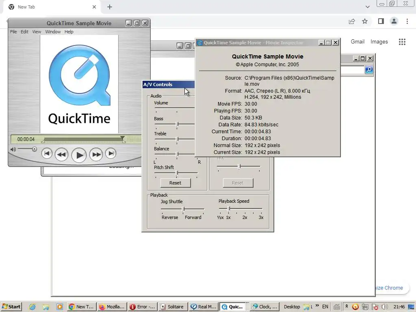Image resolution: width=416 pixels, height=312 pixels.
Task: Click the Desktop toolbar label on taskbar
Action: click(292, 307)
